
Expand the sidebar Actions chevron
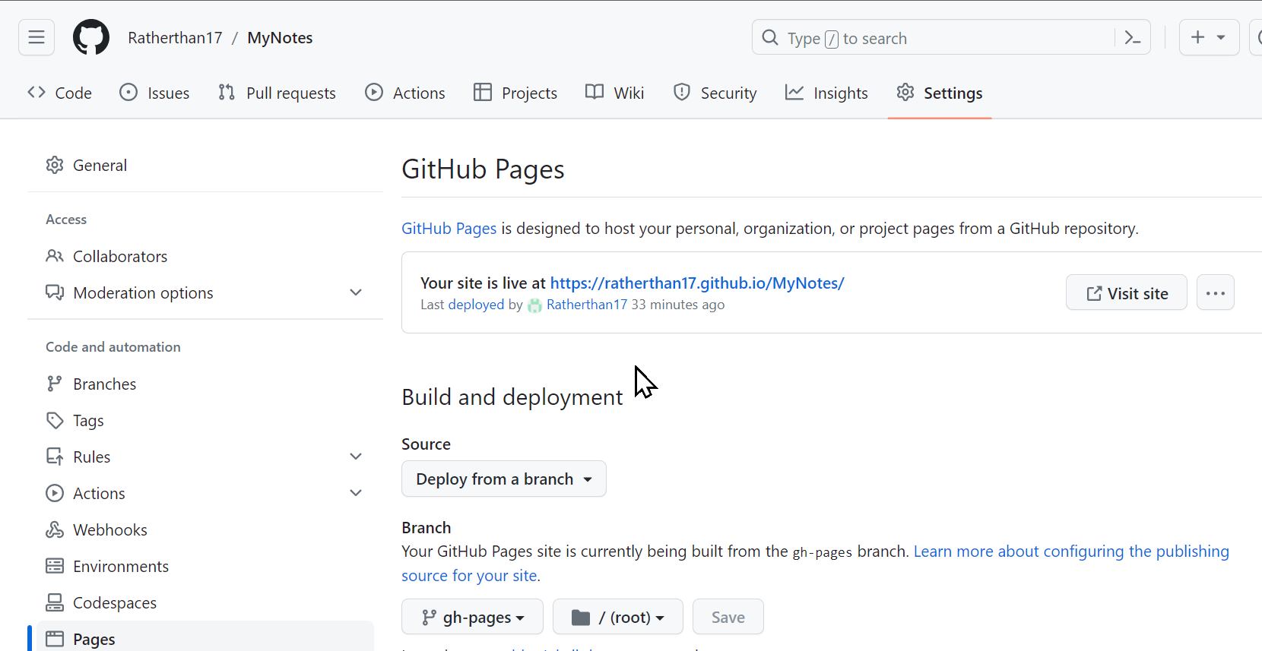(355, 493)
